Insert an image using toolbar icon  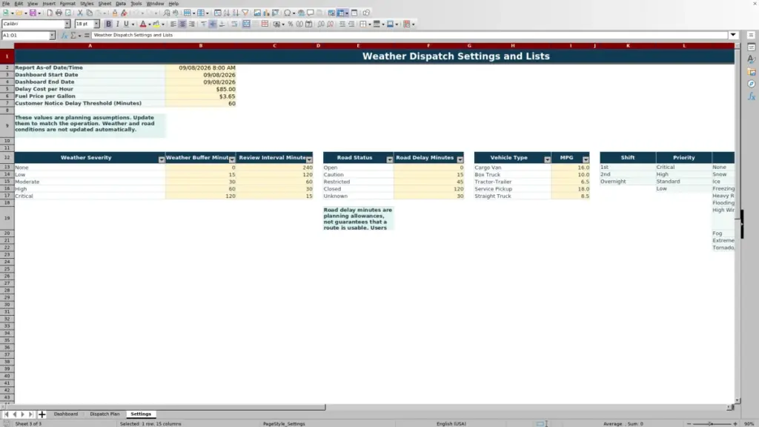click(257, 13)
